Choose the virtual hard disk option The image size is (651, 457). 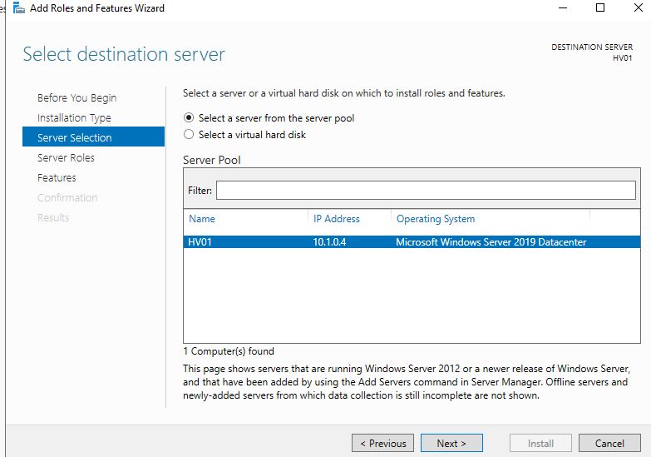pyautogui.click(x=189, y=134)
